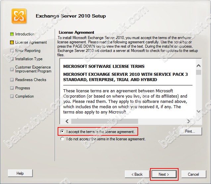This screenshot has width=211, height=184.
Task: Open the Print... button
Action: pos(191,131)
